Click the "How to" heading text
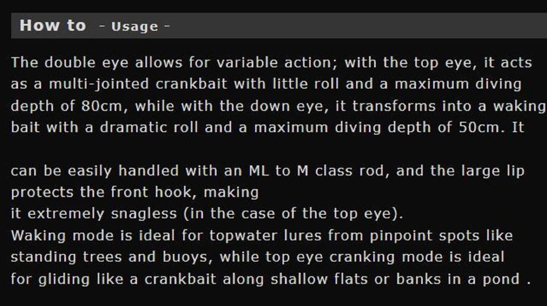 pyautogui.click(x=52, y=26)
